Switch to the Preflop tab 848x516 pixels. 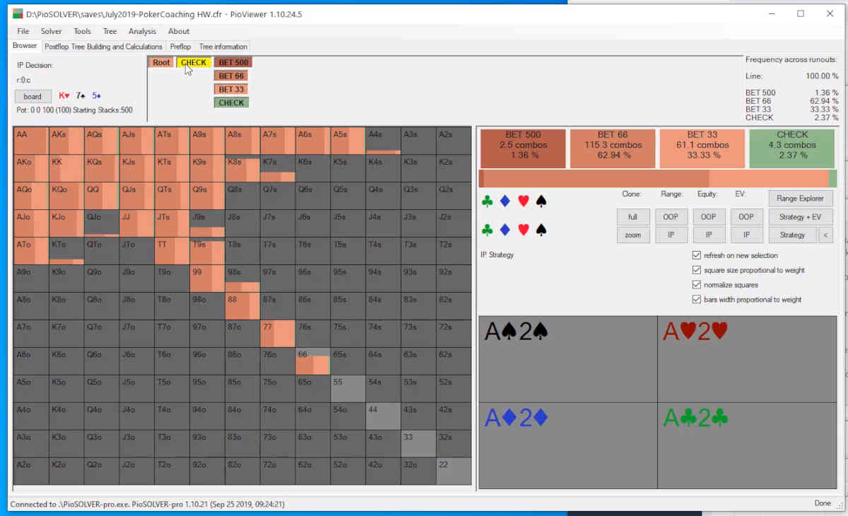click(180, 46)
